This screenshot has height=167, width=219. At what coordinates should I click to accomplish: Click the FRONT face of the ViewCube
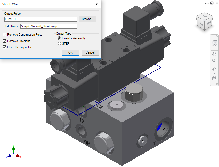point(200,24)
